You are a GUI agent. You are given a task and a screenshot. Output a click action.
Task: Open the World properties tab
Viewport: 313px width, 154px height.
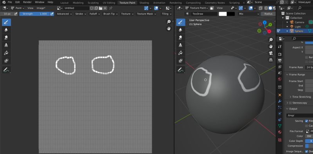click(280, 79)
